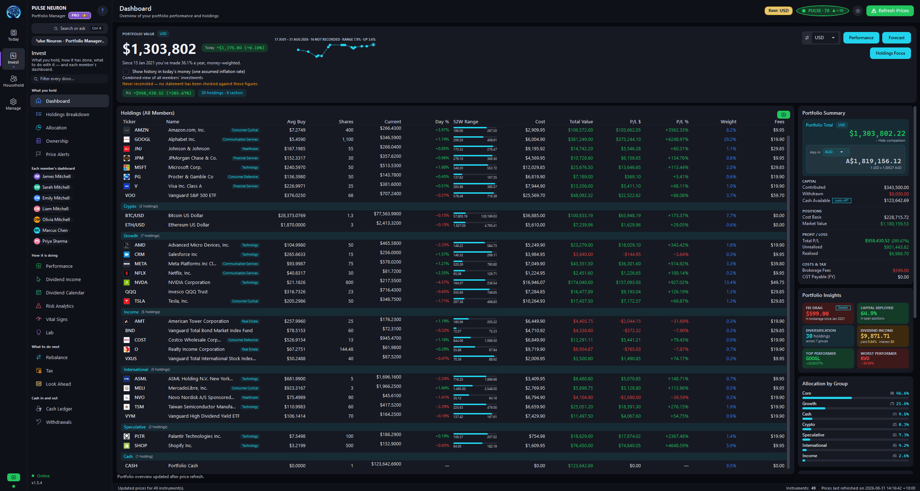The width and height of the screenshot is (920, 491).
Task: Click the currency swap arrows icon
Action: (x=807, y=38)
